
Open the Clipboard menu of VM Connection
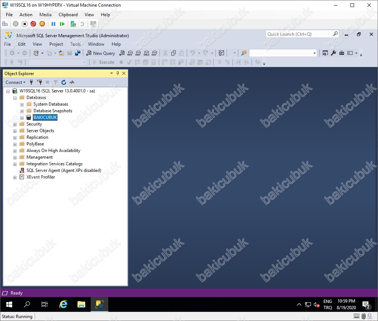coord(68,15)
